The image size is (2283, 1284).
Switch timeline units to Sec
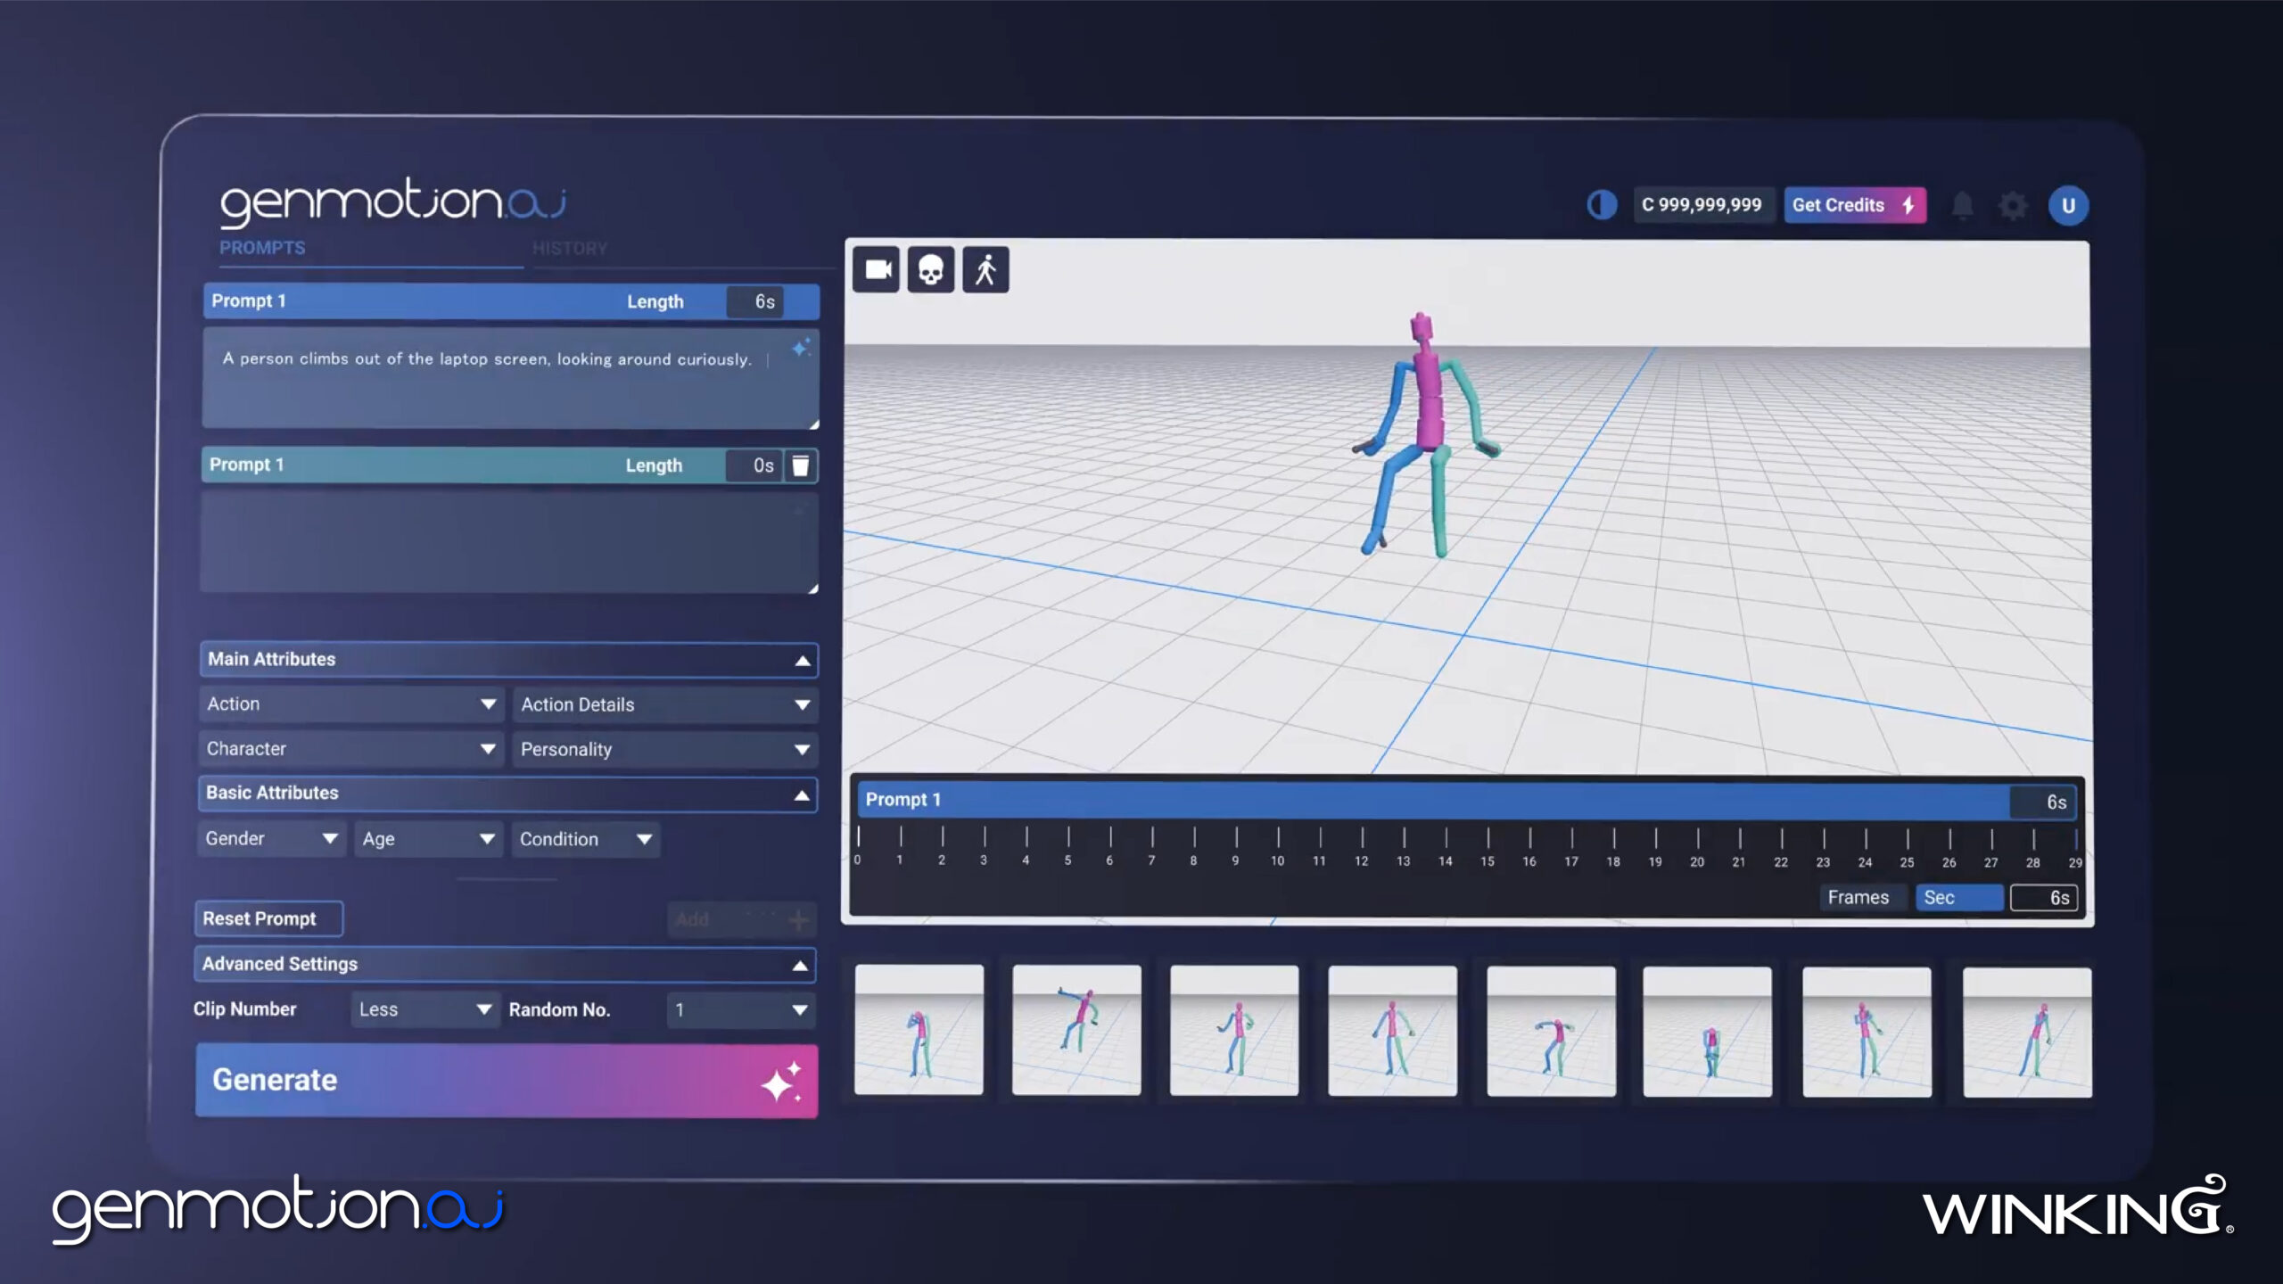point(1957,897)
